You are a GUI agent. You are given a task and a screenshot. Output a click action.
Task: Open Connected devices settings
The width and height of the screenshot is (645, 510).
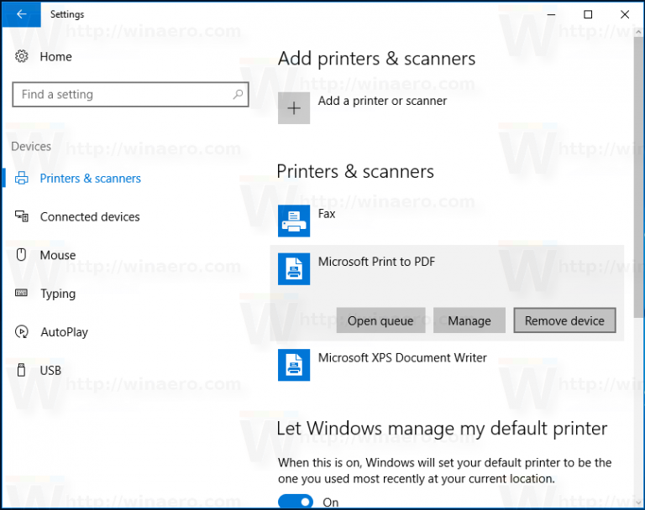[90, 217]
